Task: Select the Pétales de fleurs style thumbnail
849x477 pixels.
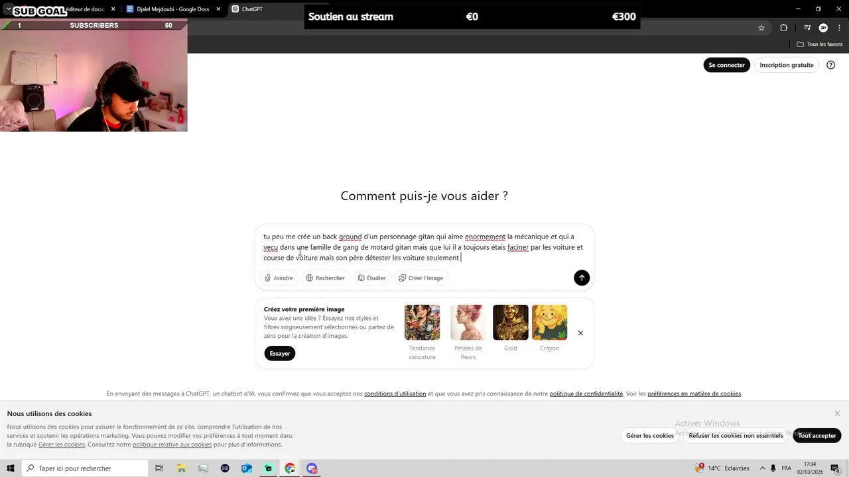Action: (468, 323)
